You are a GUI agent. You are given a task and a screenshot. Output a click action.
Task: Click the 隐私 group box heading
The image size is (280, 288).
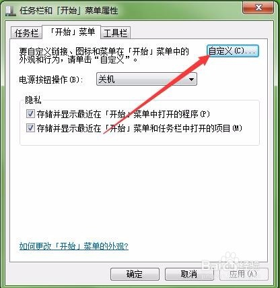tap(33, 100)
